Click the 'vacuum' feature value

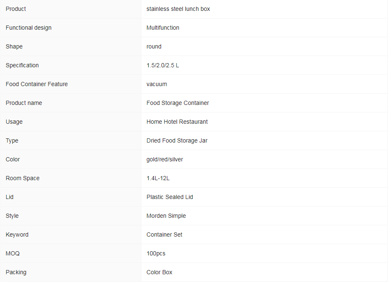[156, 84]
